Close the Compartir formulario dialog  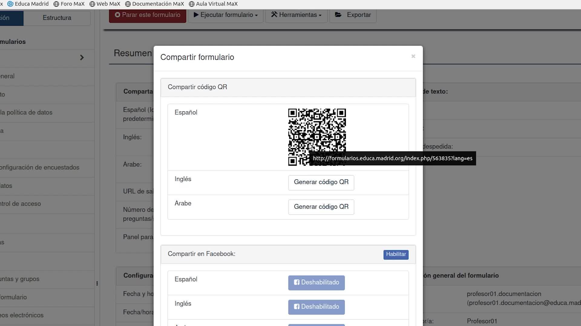413,56
